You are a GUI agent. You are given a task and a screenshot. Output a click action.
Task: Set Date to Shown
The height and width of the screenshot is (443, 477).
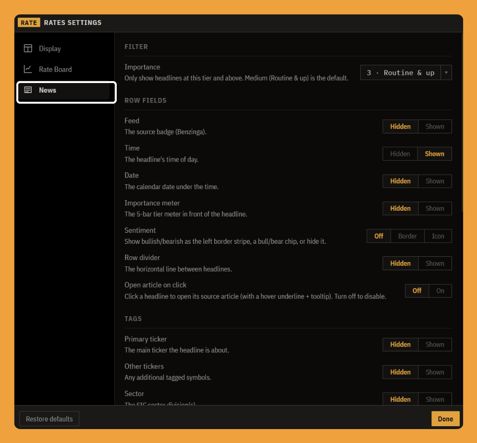pos(435,181)
